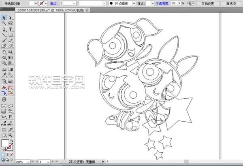Click the horizontal scrollbar thumb
Screen dimensions: 243x166
[186, 162]
